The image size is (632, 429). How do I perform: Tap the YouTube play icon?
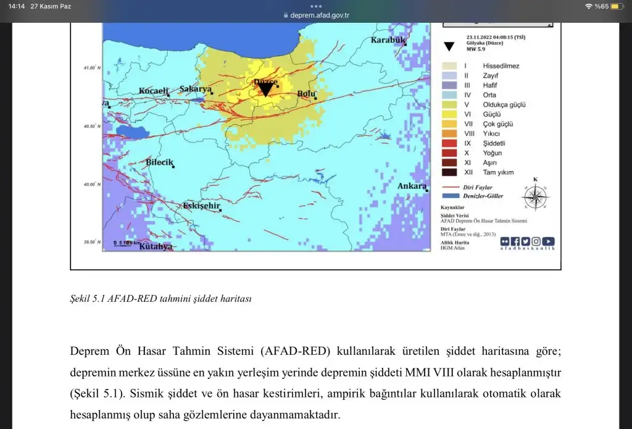[x=548, y=241]
